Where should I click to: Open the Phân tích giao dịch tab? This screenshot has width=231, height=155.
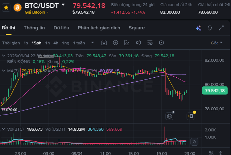pyautogui.click(x=99, y=28)
